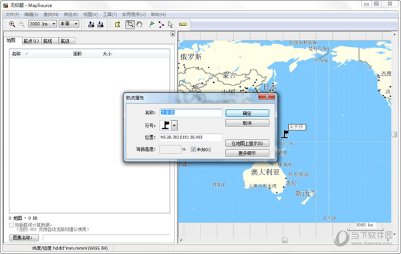This screenshot has height=254, width=401.
Task: Click the 确定 button in dialog
Action: click(247, 113)
